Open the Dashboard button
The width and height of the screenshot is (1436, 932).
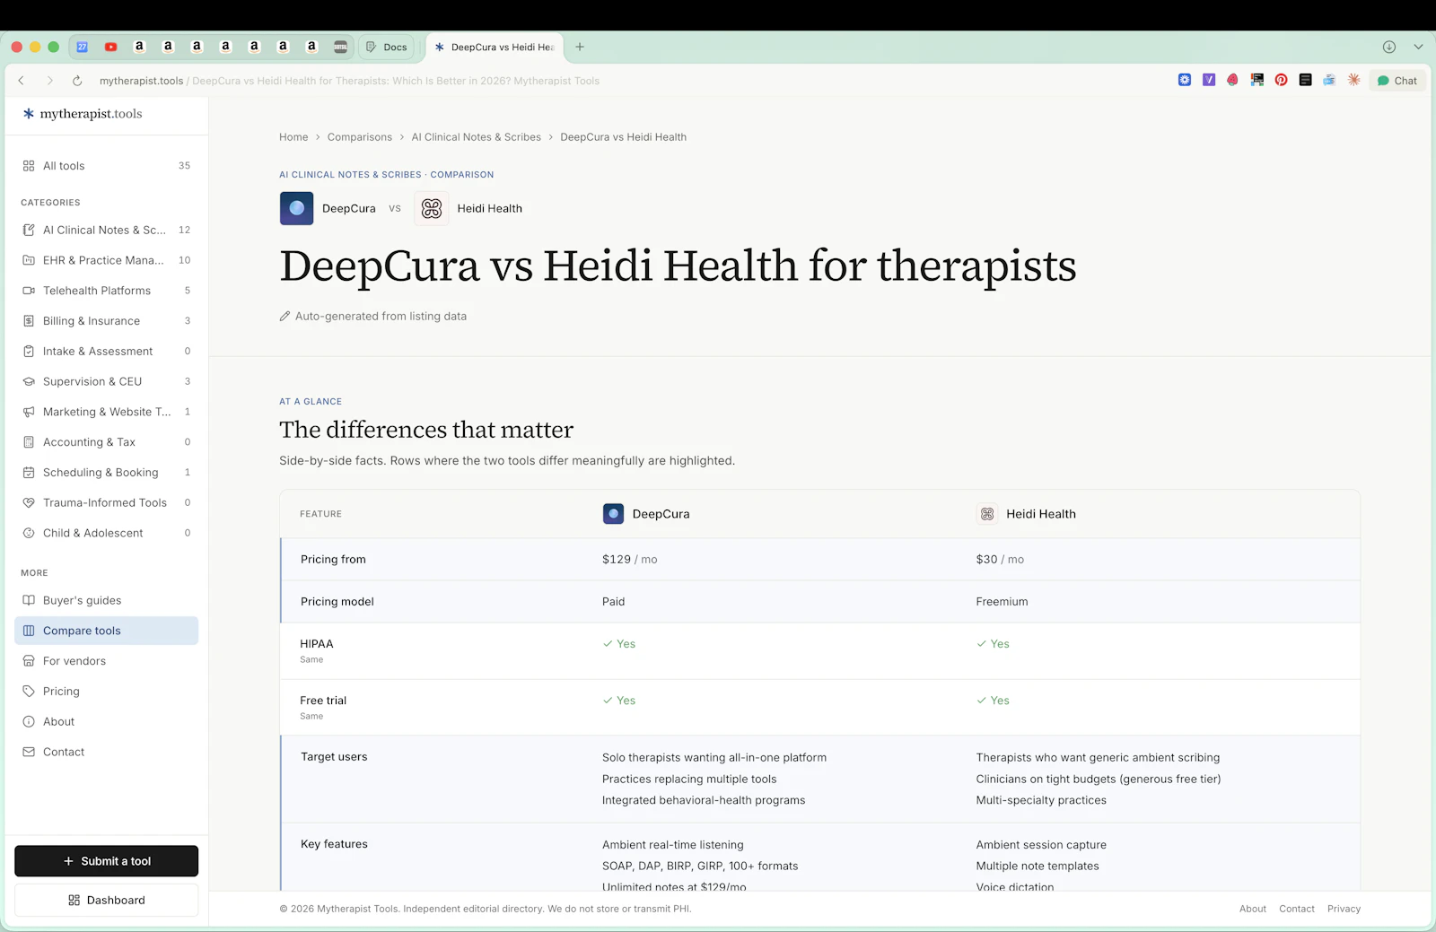point(106,901)
